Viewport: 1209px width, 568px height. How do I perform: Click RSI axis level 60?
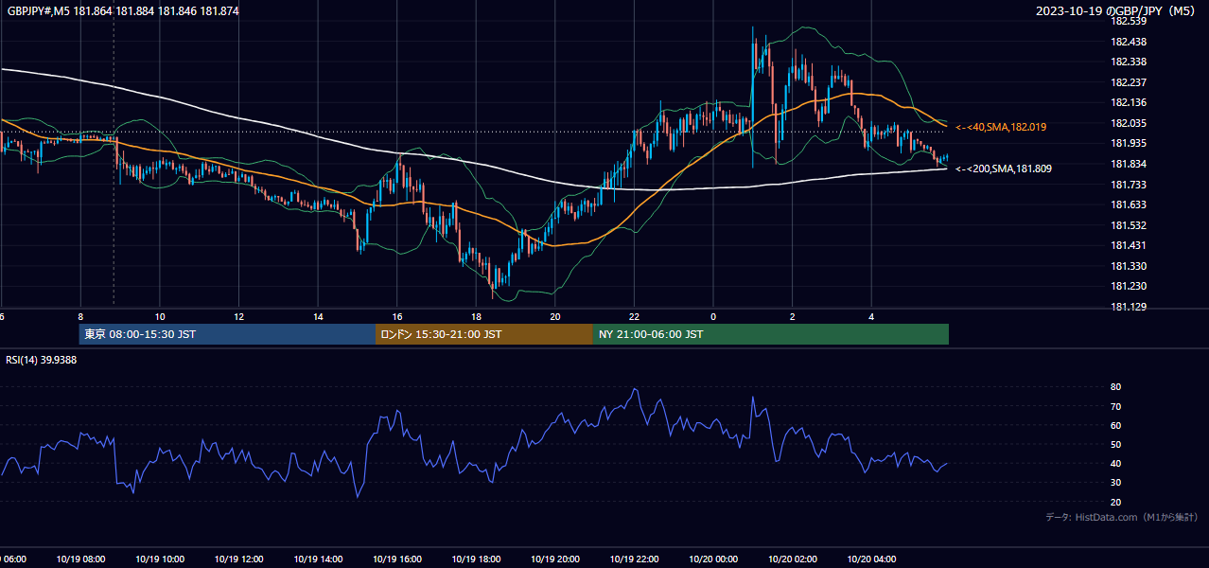pos(1115,425)
